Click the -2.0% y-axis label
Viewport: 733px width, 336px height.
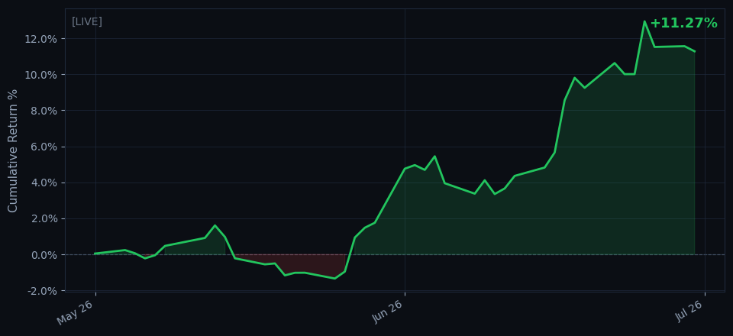click(42, 291)
